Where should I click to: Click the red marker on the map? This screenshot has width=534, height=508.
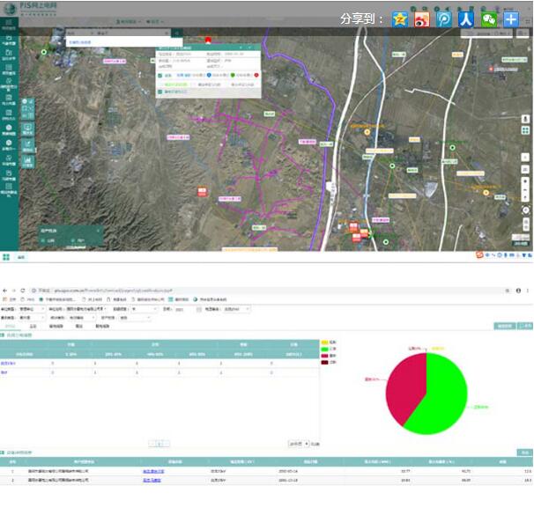pyautogui.click(x=208, y=40)
